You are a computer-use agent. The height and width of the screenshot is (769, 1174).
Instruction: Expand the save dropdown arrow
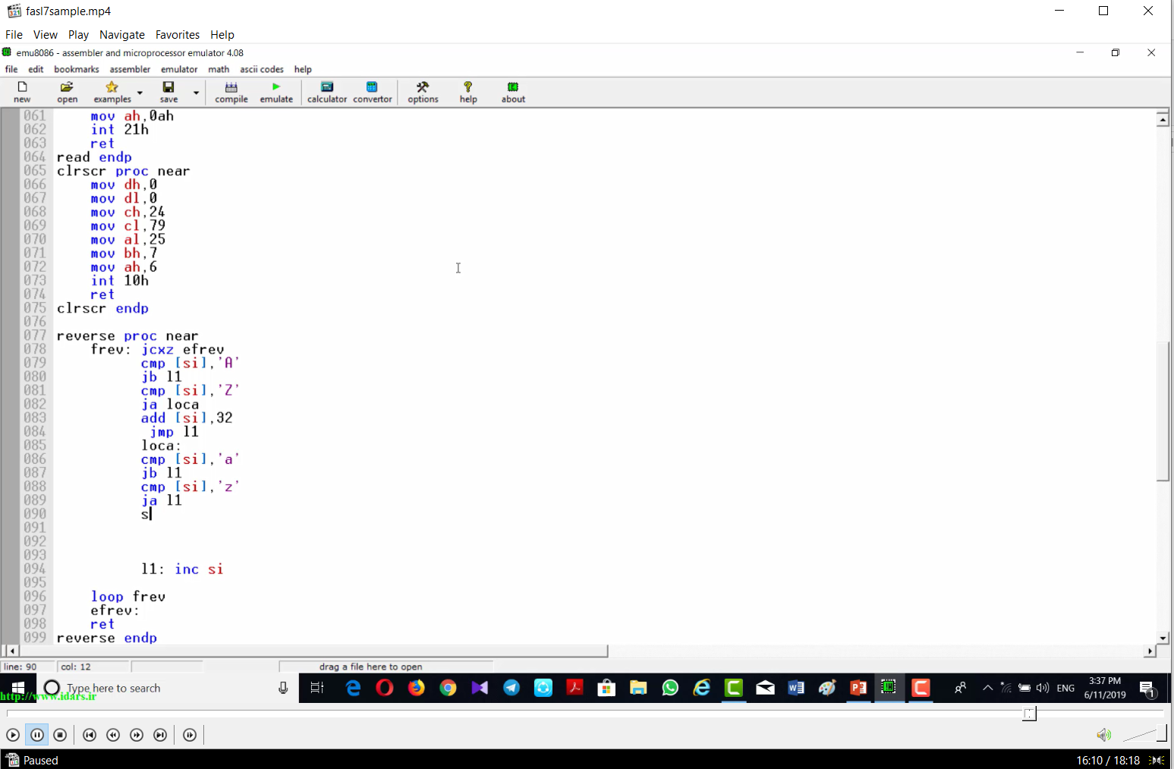(x=196, y=93)
